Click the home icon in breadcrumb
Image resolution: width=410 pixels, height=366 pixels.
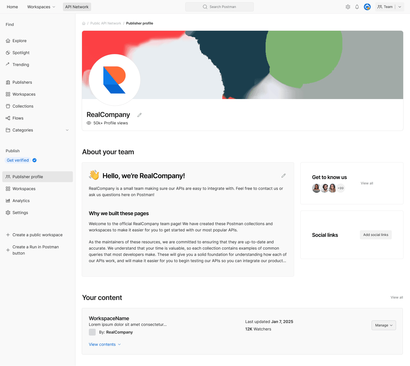click(x=84, y=23)
